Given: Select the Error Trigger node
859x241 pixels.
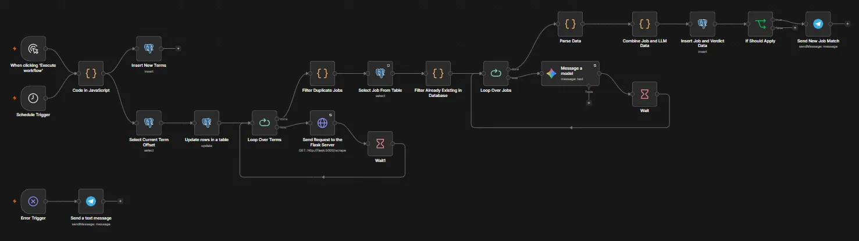Looking at the screenshot, I should click(33, 201).
